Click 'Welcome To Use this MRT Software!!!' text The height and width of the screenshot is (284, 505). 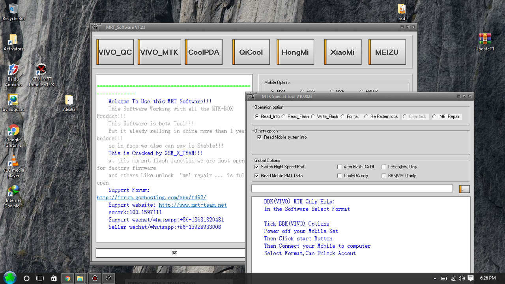pos(160,101)
